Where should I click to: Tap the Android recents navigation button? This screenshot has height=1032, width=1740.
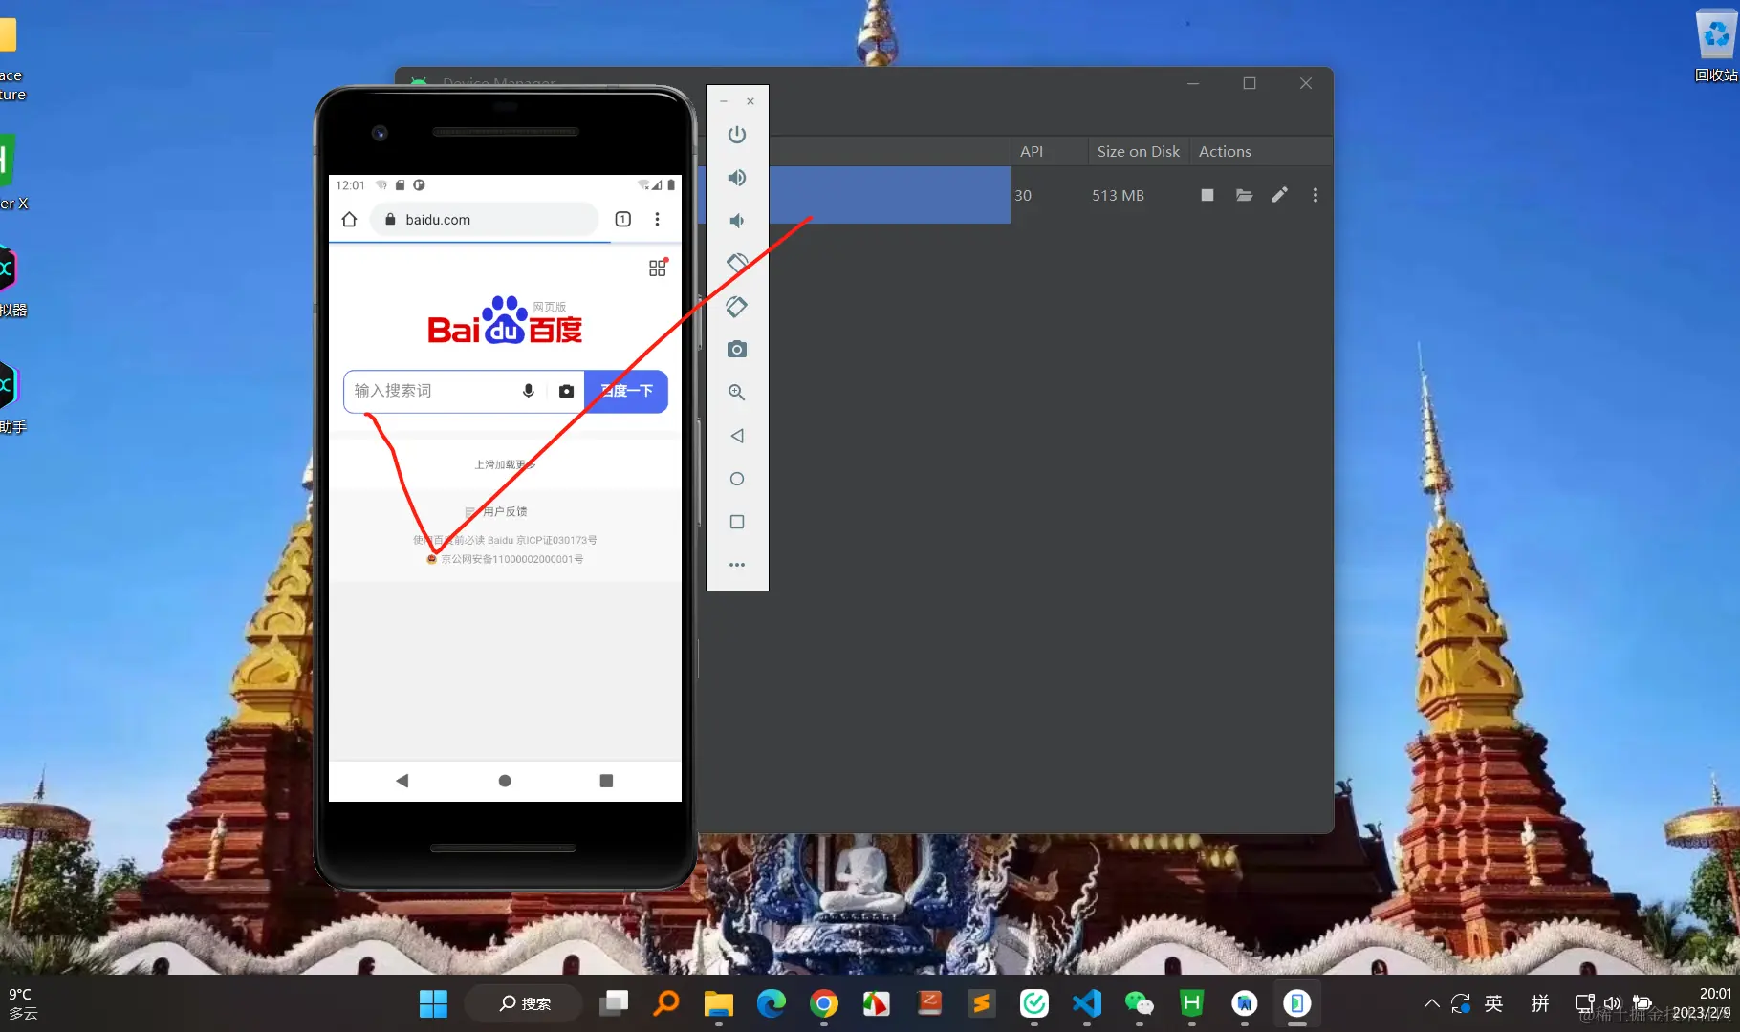click(x=606, y=781)
